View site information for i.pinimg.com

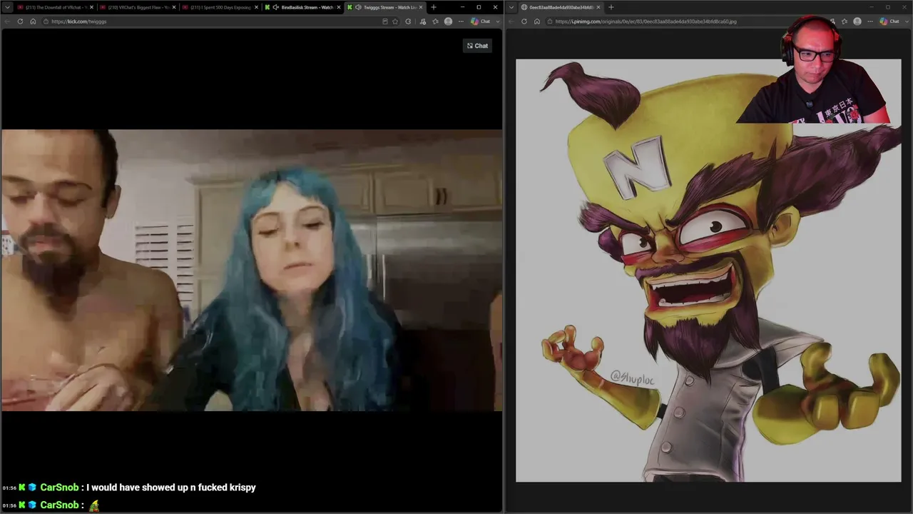550,21
